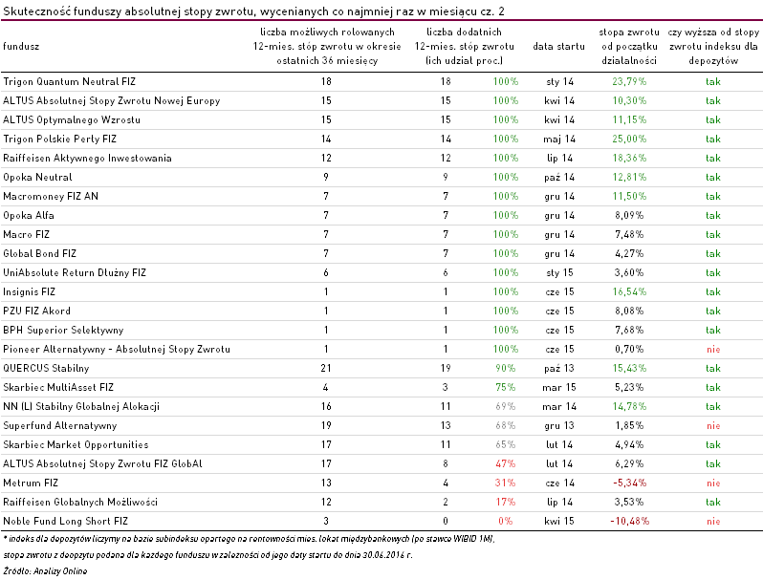
Task: Select the 23,79% return for Trigon Quantum
Action: click(629, 81)
